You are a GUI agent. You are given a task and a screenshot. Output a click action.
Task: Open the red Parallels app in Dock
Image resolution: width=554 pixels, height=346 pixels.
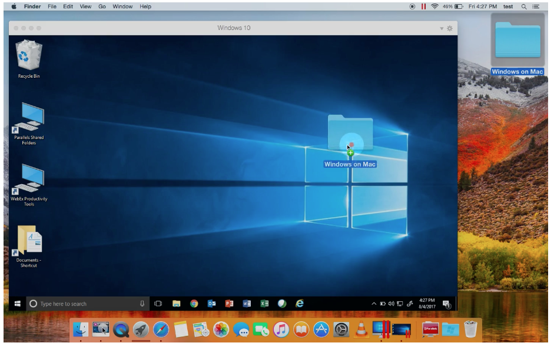[x=430, y=330]
